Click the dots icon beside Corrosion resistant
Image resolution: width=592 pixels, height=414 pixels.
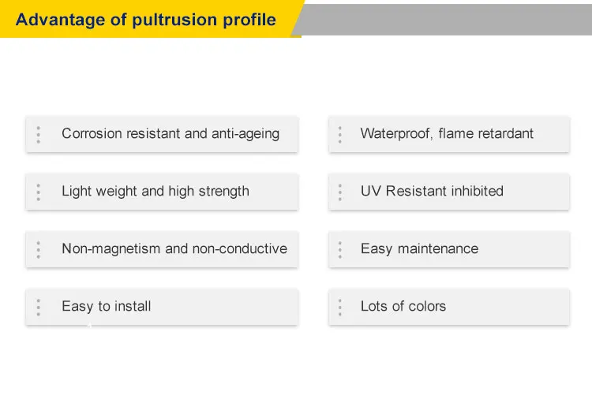38,135
